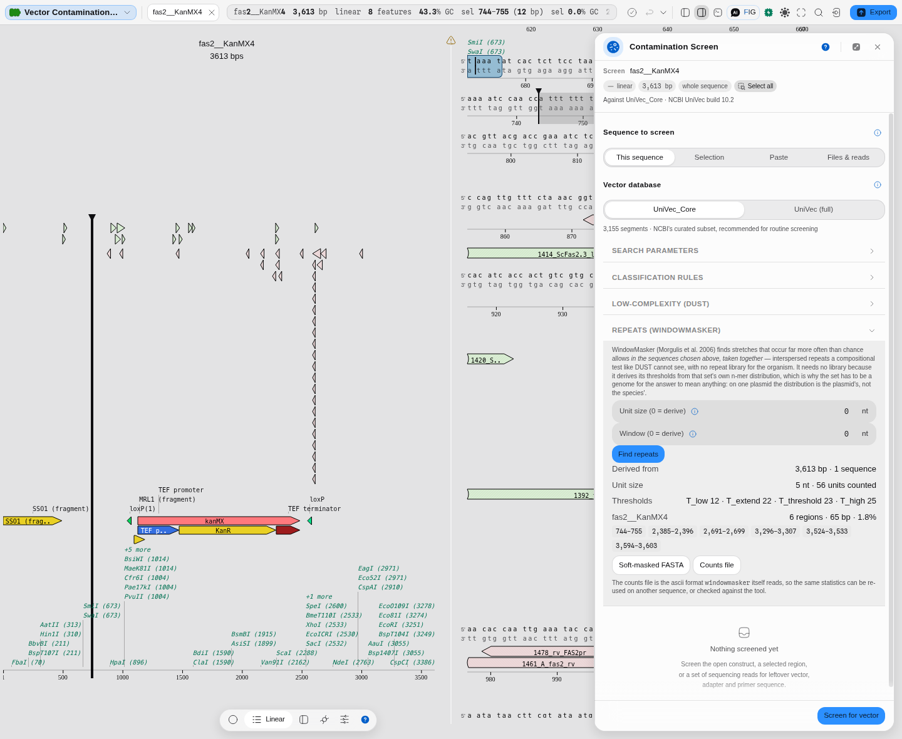Click the enzyme cut-site icon in bottom toolbar
Viewport: 902px width, 739px height.
click(x=324, y=720)
